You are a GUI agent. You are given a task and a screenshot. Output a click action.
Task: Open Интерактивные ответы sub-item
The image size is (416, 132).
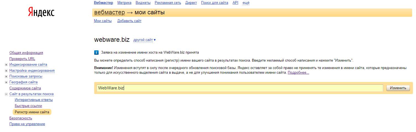[x=34, y=100]
